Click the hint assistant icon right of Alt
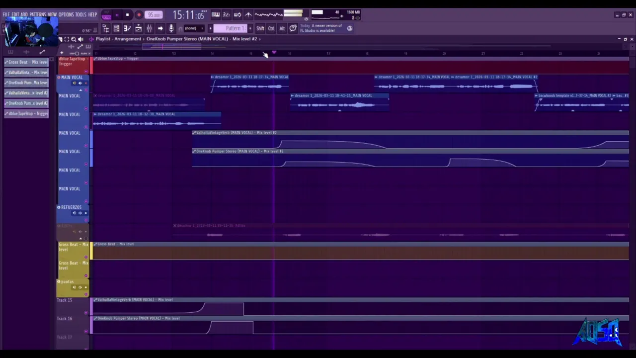This screenshot has width=636, height=358. [x=293, y=28]
